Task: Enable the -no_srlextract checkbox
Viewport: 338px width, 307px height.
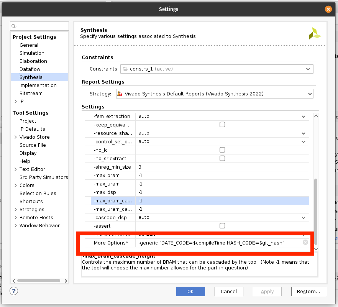Action: (x=222, y=158)
